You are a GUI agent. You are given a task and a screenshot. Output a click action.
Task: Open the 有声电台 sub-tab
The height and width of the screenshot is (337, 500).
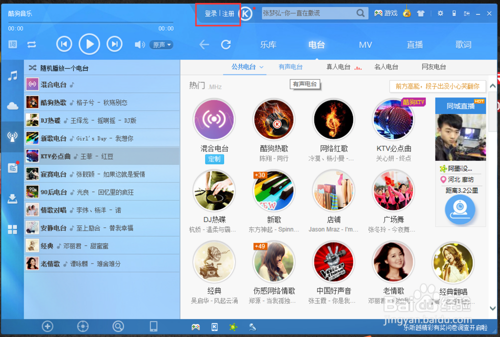coord(290,67)
